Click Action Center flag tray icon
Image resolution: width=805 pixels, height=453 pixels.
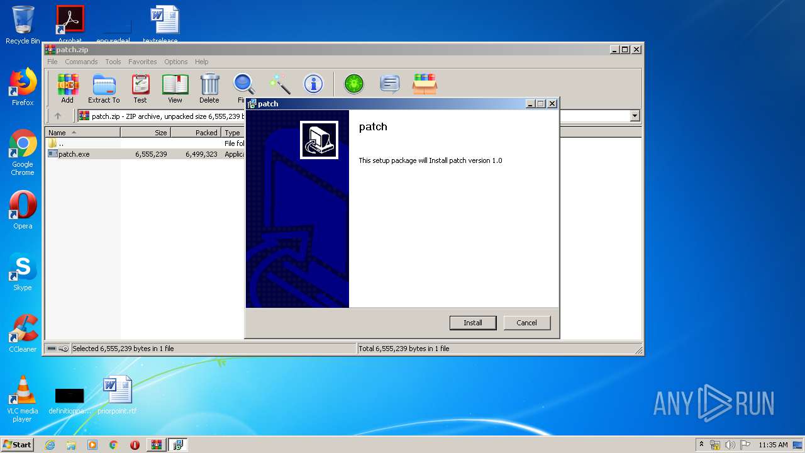745,445
